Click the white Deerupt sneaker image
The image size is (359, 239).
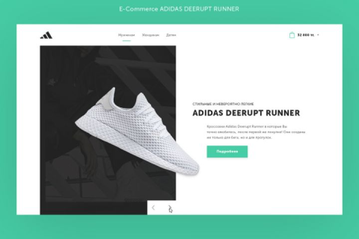137,132
